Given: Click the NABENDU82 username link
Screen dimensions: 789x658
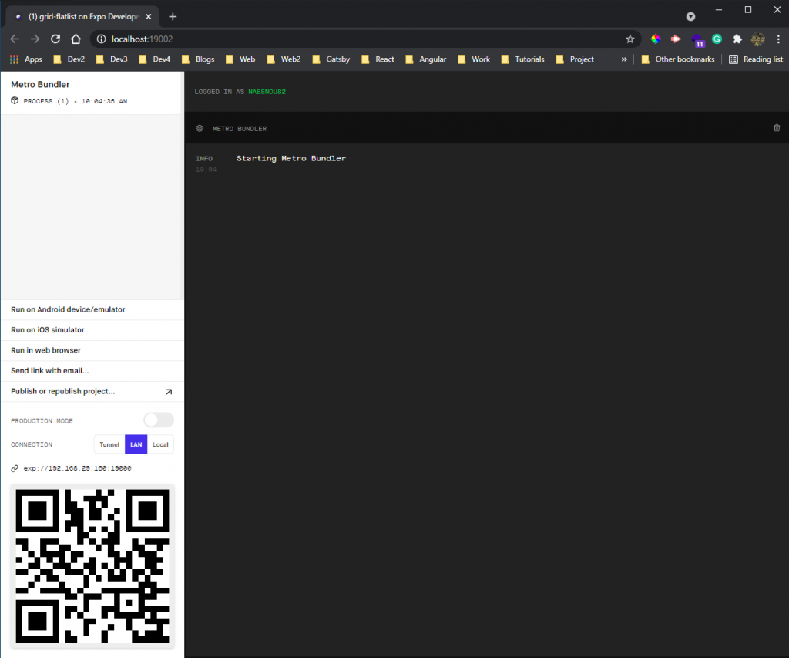Looking at the screenshot, I should coord(267,92).
